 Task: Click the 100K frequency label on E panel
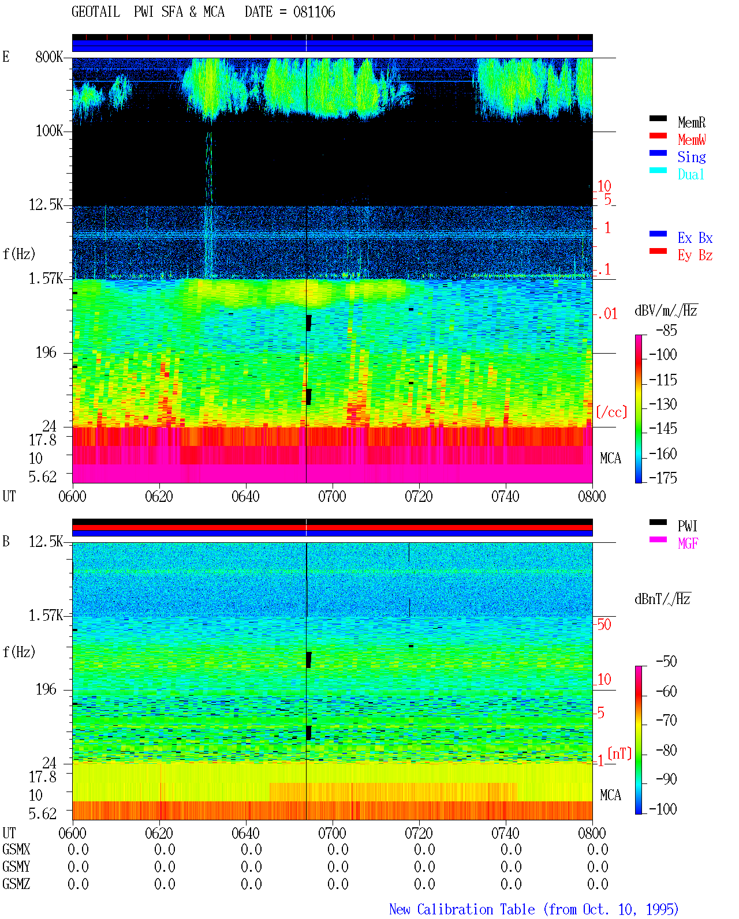[x=49, y=131]
